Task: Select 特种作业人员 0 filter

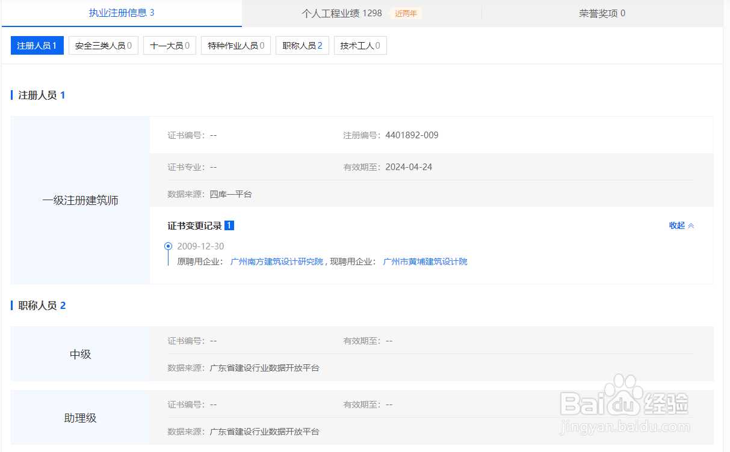Action: coord(236,46)
